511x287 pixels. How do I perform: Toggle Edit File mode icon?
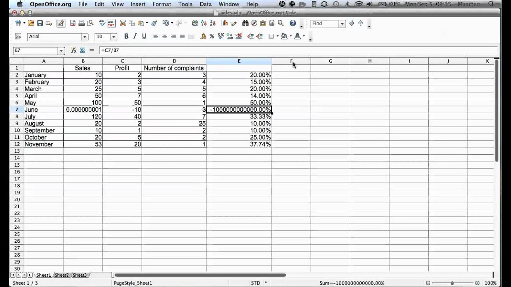(x=60, y=24)
